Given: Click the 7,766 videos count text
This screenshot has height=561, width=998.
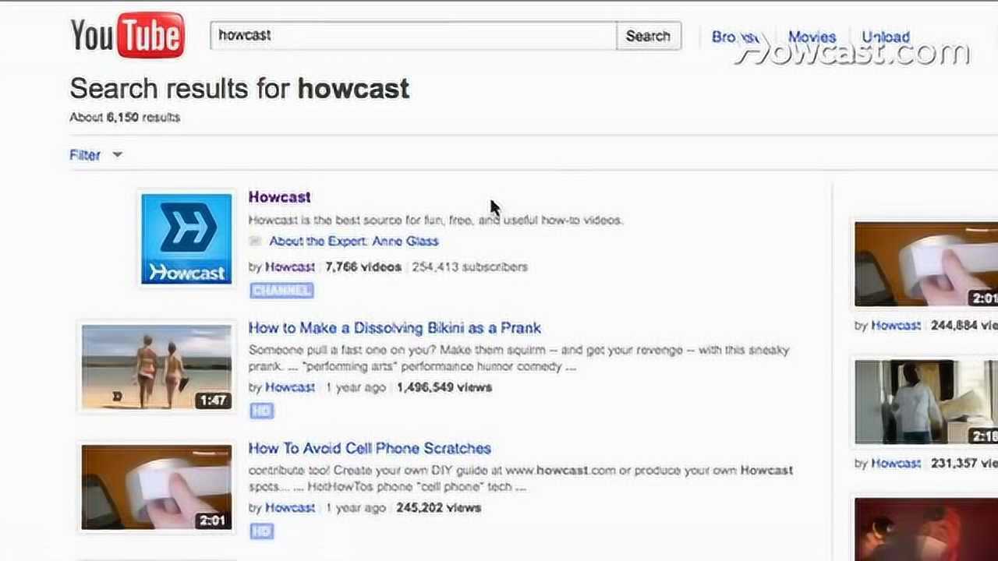Looking at the screenshot, I should point(363,266).
